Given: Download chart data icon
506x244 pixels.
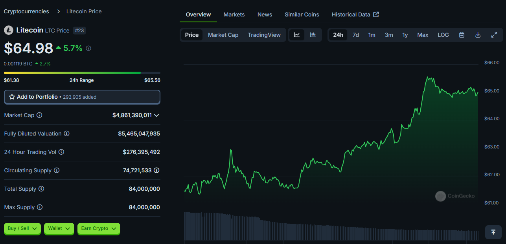Looking at the screenshot, I should 478,35.
